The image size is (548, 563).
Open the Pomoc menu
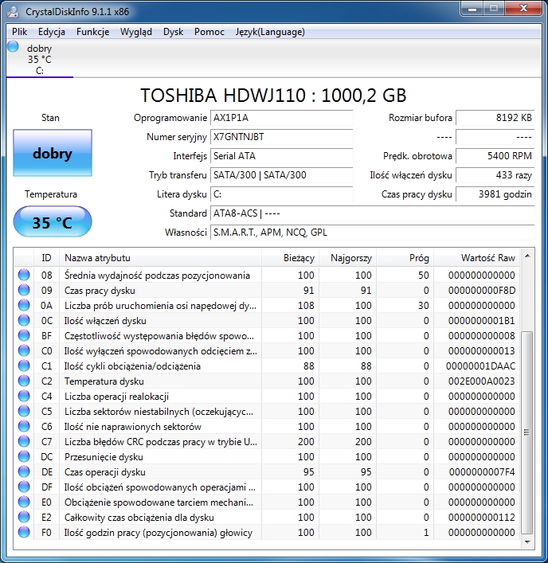pyautogui.click(x=209, y=32)
